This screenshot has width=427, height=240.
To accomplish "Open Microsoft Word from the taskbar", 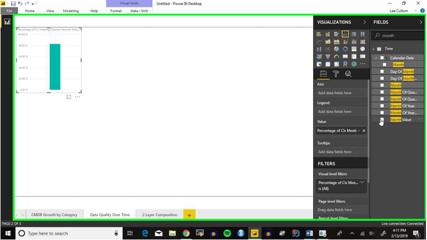I will [309, 233].
